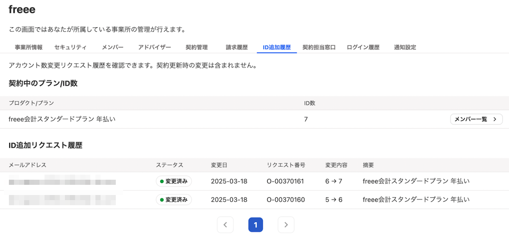
Task: Click the date in row O-00370161
Action: coord(229,181)
